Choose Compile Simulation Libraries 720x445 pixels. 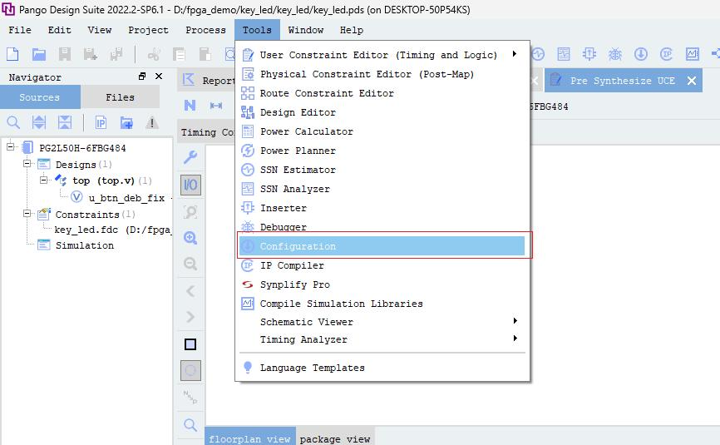(382, 304)
